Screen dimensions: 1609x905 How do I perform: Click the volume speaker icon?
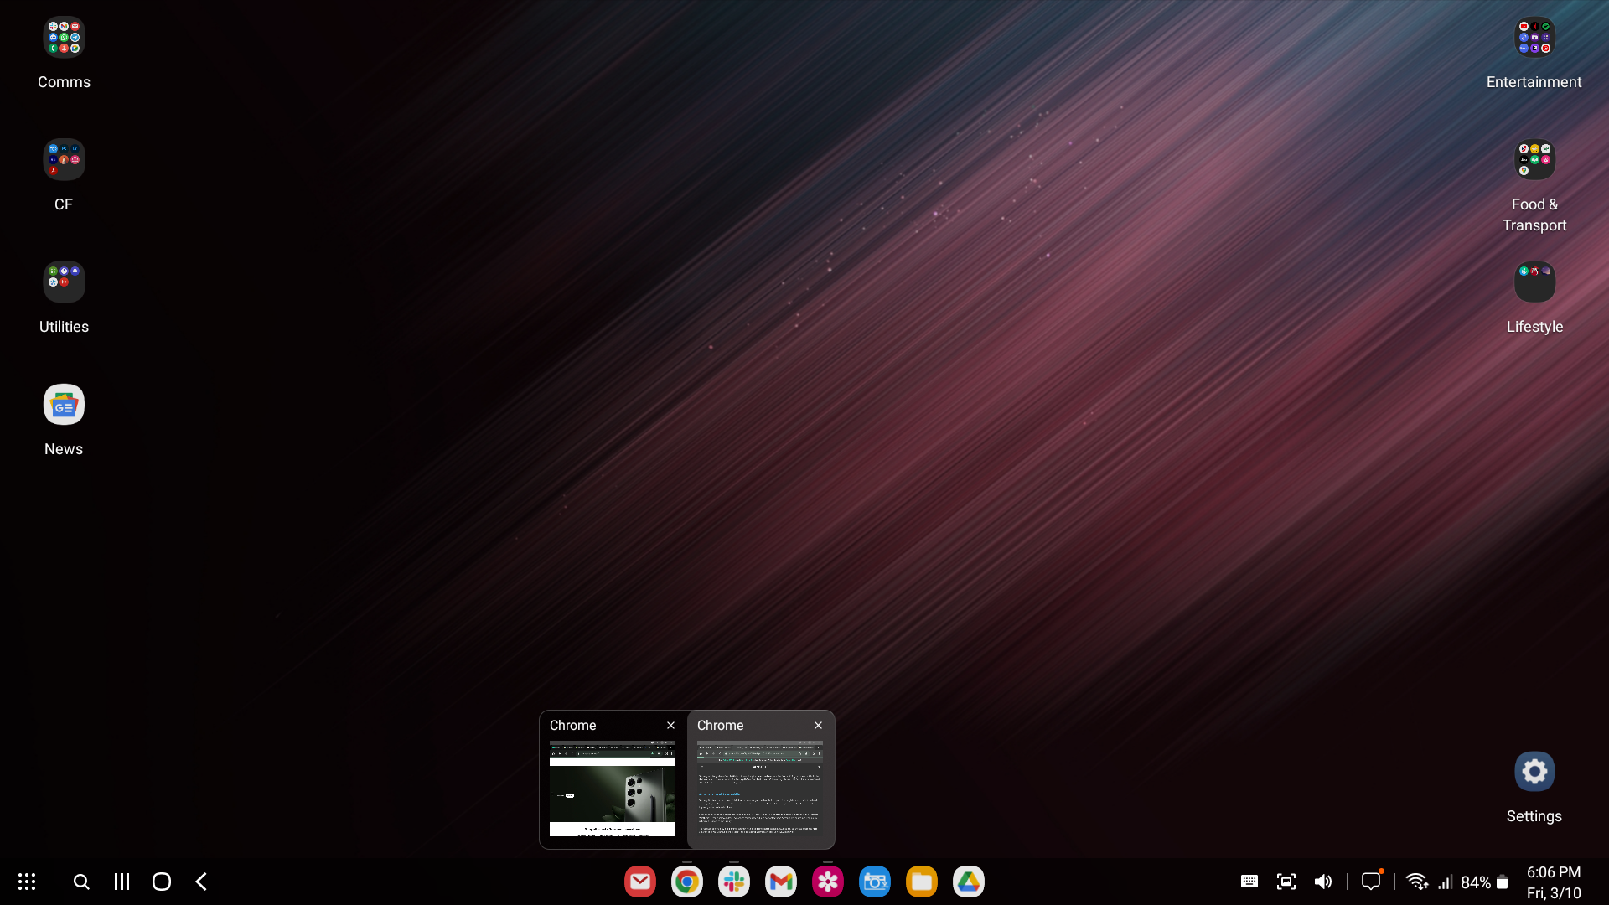click(x=1323, y=882)
